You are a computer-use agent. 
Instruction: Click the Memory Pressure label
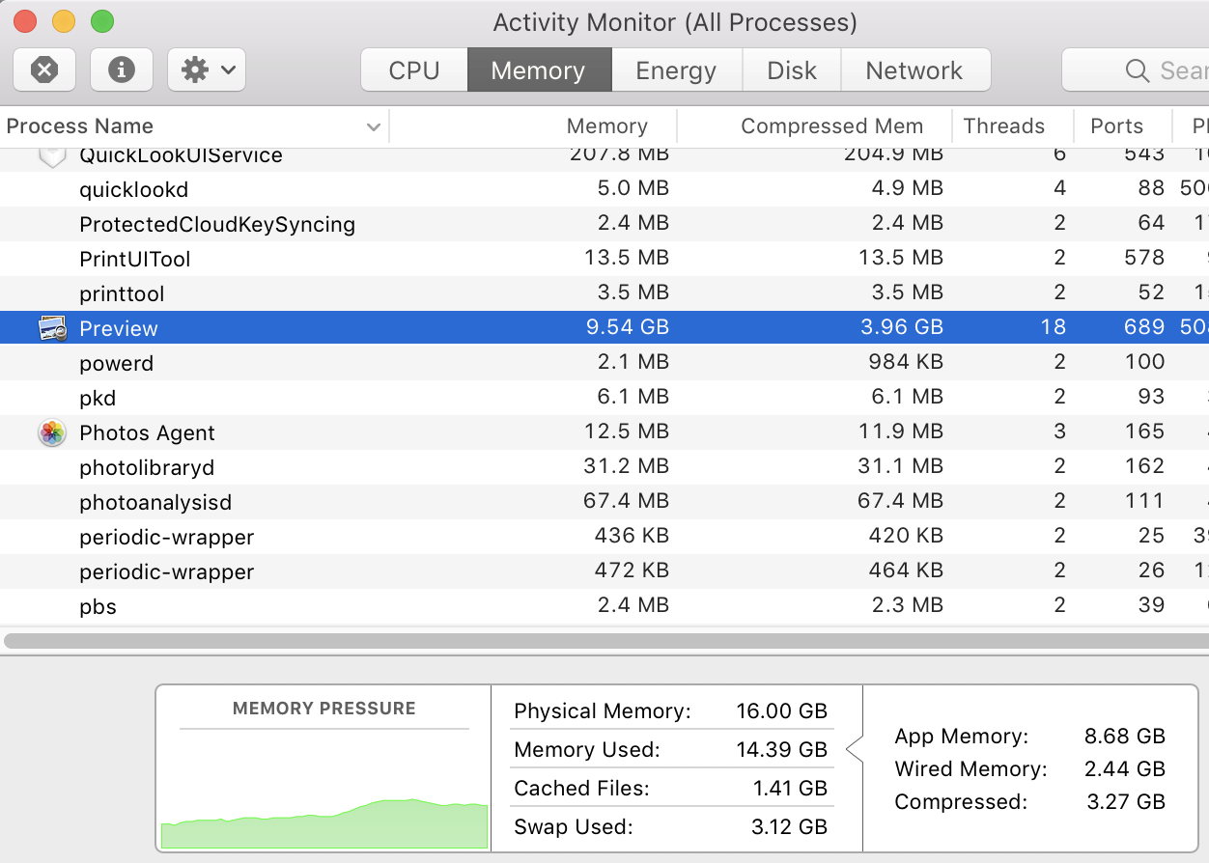point(323,709)
